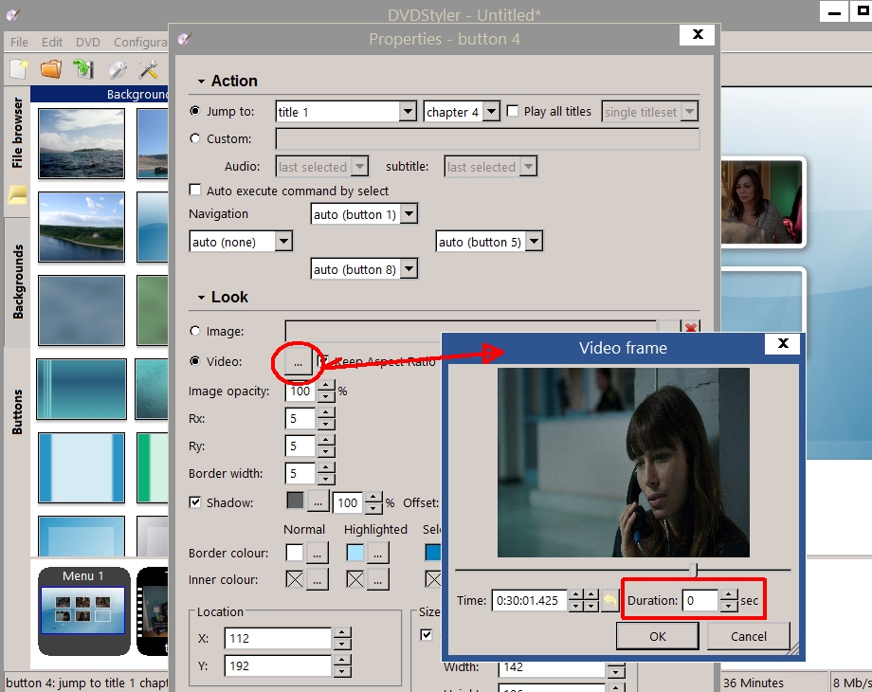Screen dimensions: 872x692
Task: Select the river shoreline background thumbnail
Action: 82,227
